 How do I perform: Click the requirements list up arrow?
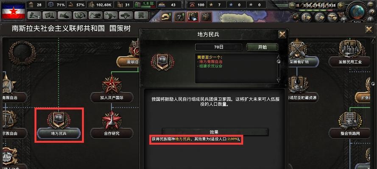pyautogui.click(x=279, y=57)
